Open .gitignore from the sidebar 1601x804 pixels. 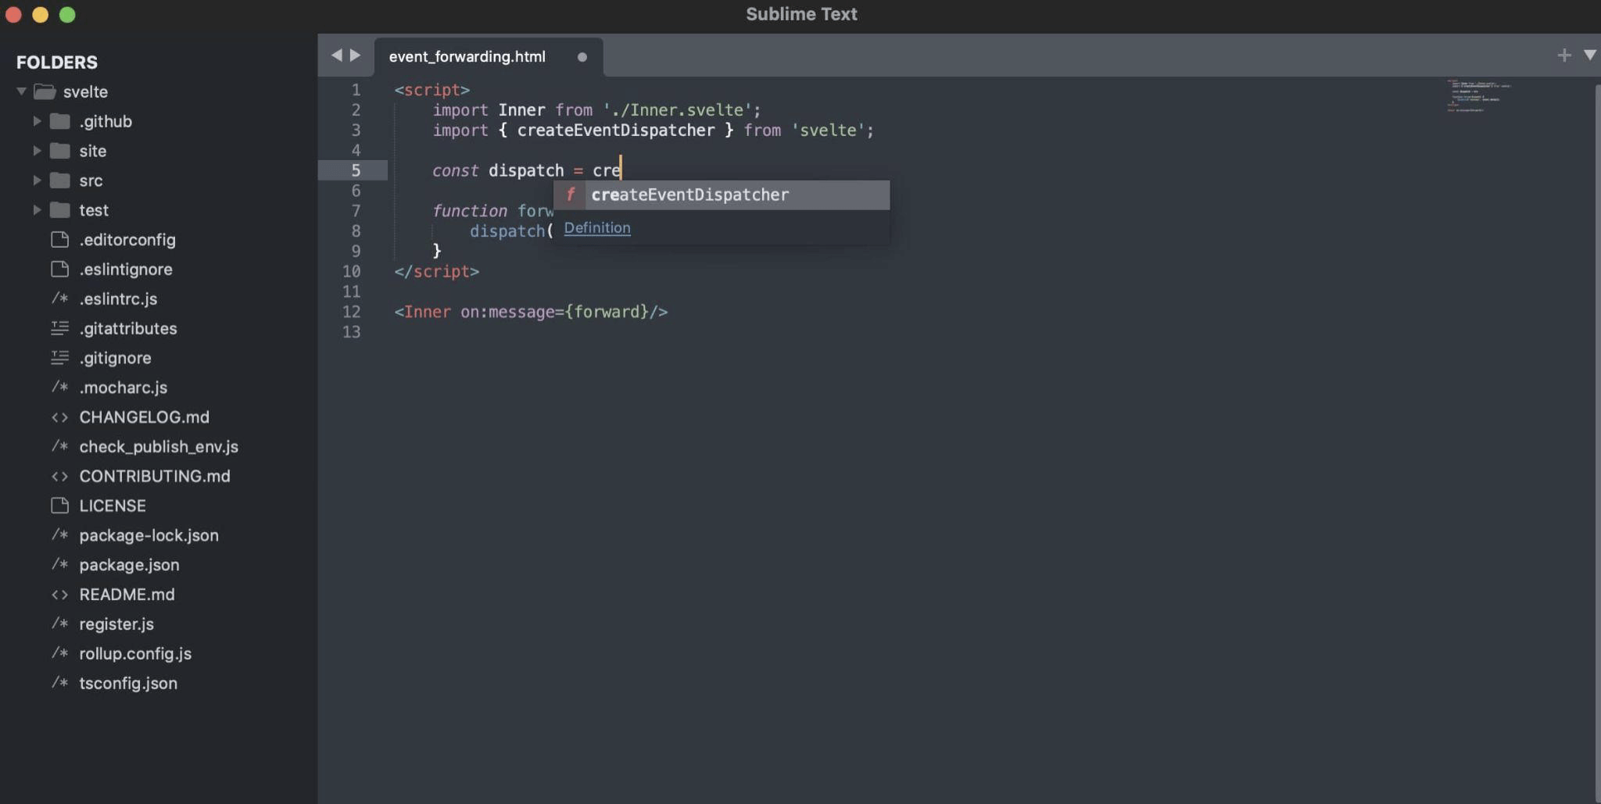(115, 358)
